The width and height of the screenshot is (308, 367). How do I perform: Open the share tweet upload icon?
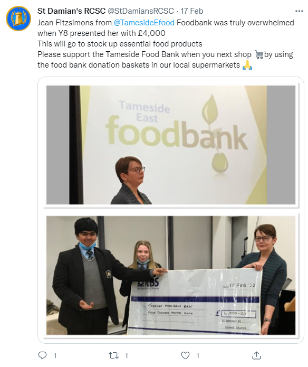pos(257,355)
